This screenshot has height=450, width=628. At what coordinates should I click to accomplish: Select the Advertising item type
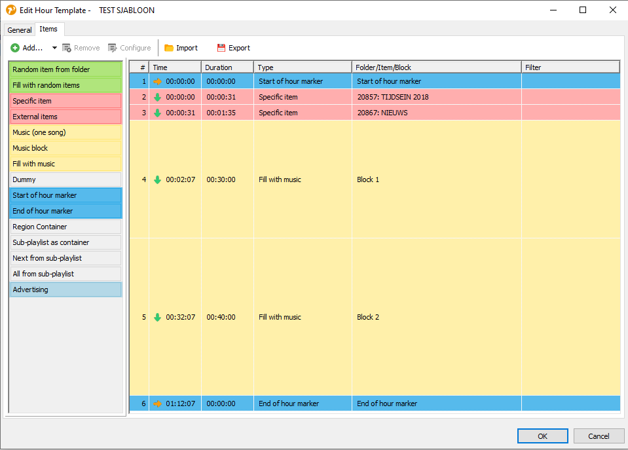tap(65, 290)
